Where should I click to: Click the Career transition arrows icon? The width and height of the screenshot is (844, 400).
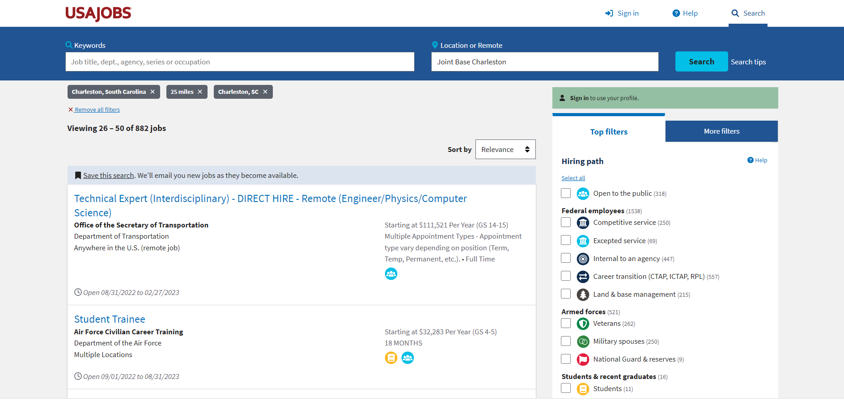pos(583,277)
